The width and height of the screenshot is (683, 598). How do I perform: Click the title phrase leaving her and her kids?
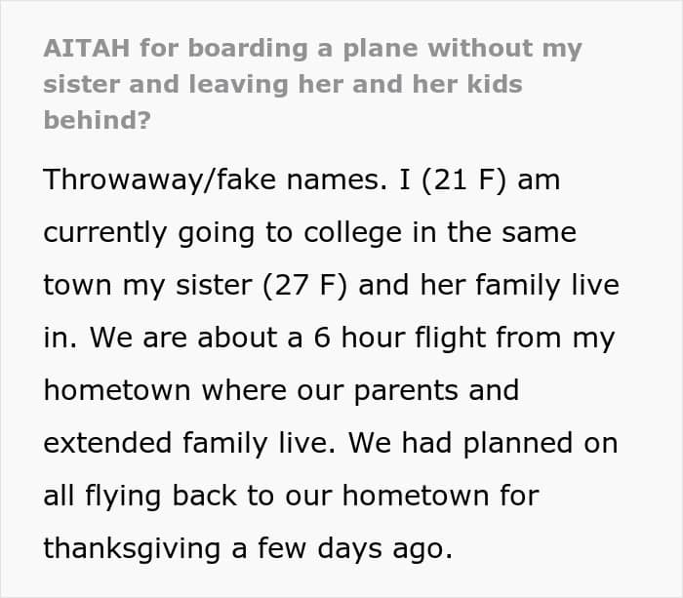tap(355, 84)
